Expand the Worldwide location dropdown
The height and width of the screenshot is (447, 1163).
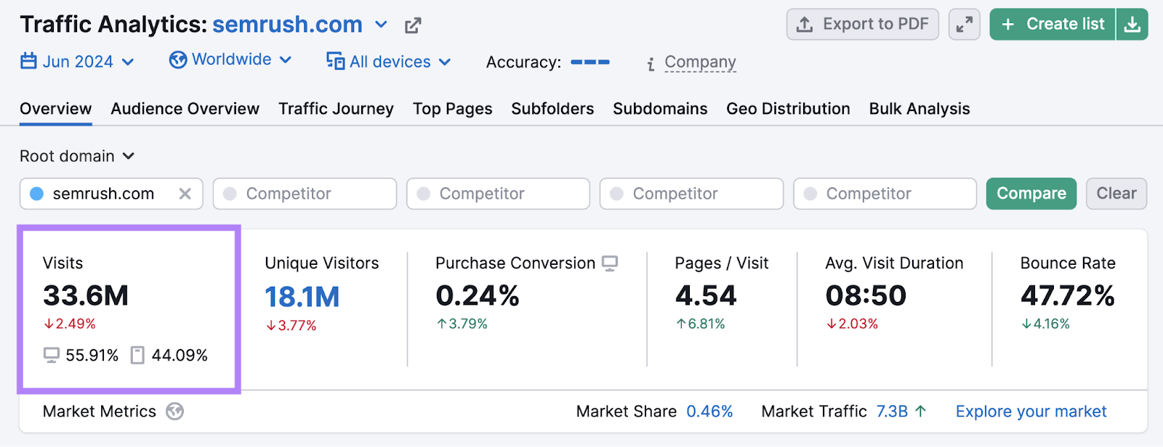(230, 60)
